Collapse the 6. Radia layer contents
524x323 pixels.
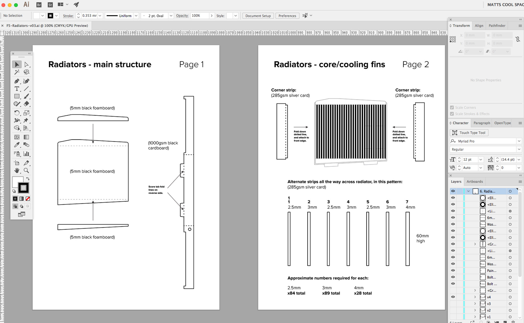click(468, 191)
